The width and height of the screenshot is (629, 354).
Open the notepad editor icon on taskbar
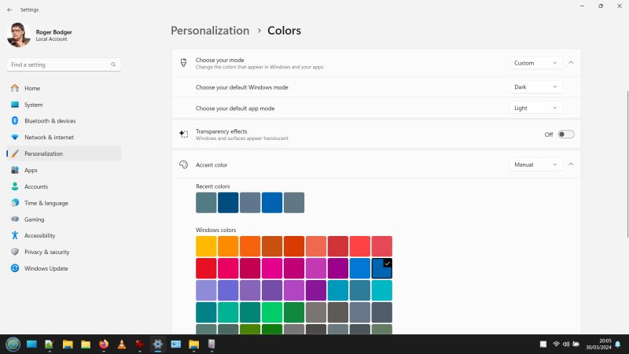(x=50, y=345)
